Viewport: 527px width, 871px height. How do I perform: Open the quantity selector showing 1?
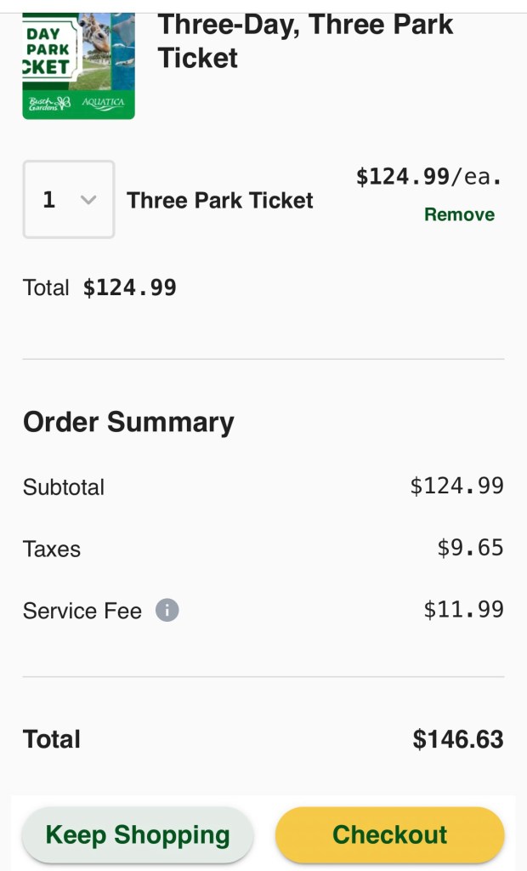coord(68,200)
